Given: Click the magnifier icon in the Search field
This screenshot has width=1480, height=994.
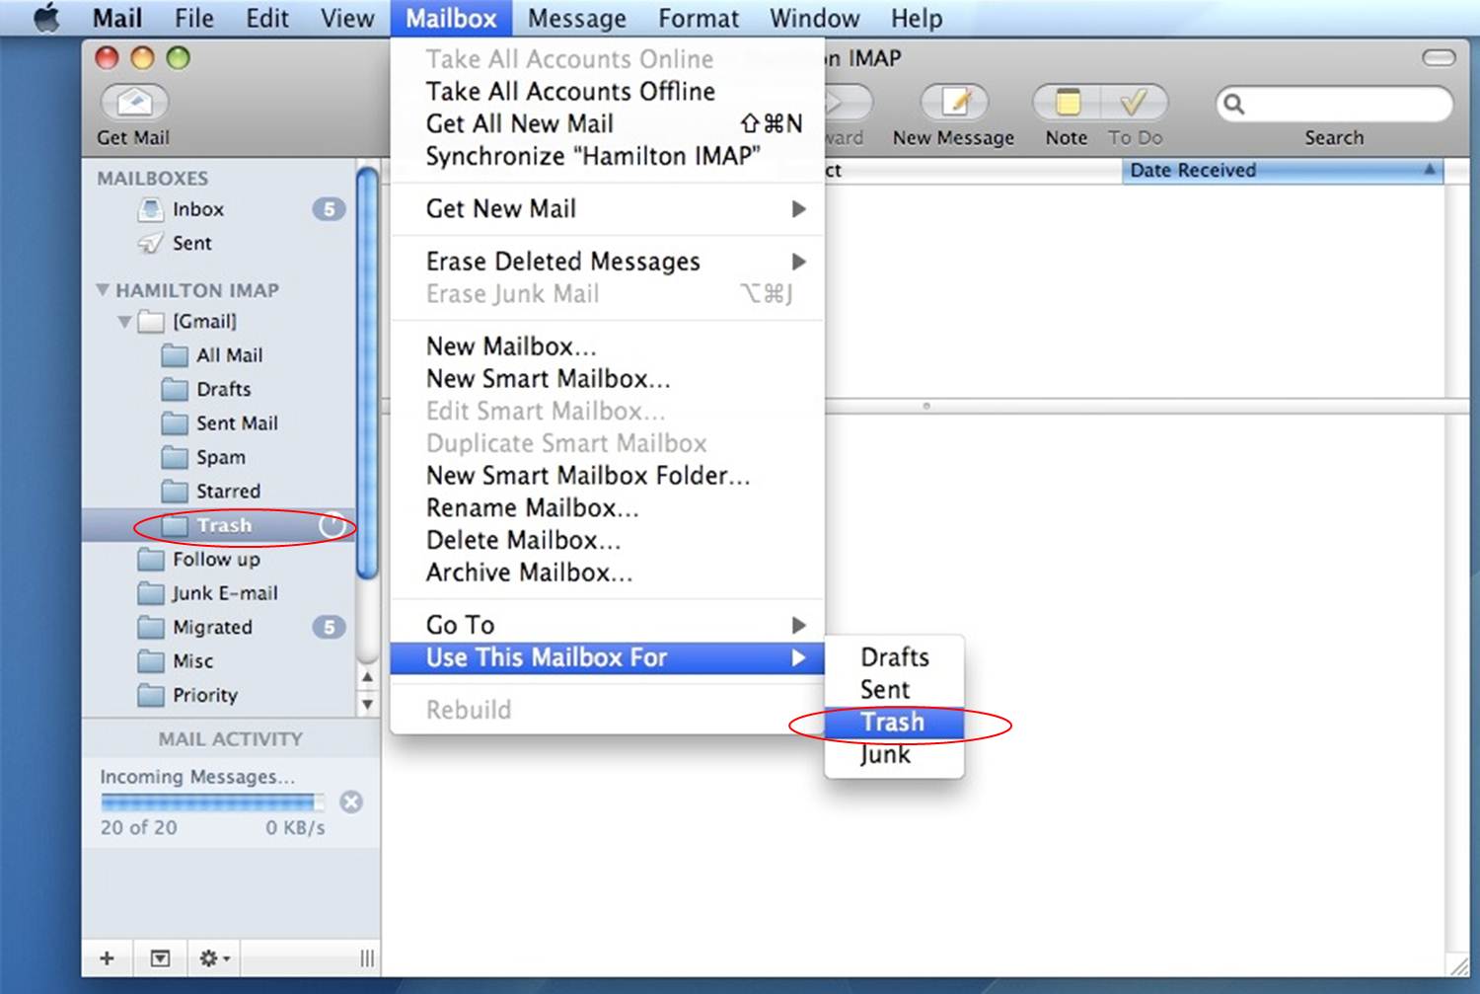Looking at the screenshot, I should 1233,104.
